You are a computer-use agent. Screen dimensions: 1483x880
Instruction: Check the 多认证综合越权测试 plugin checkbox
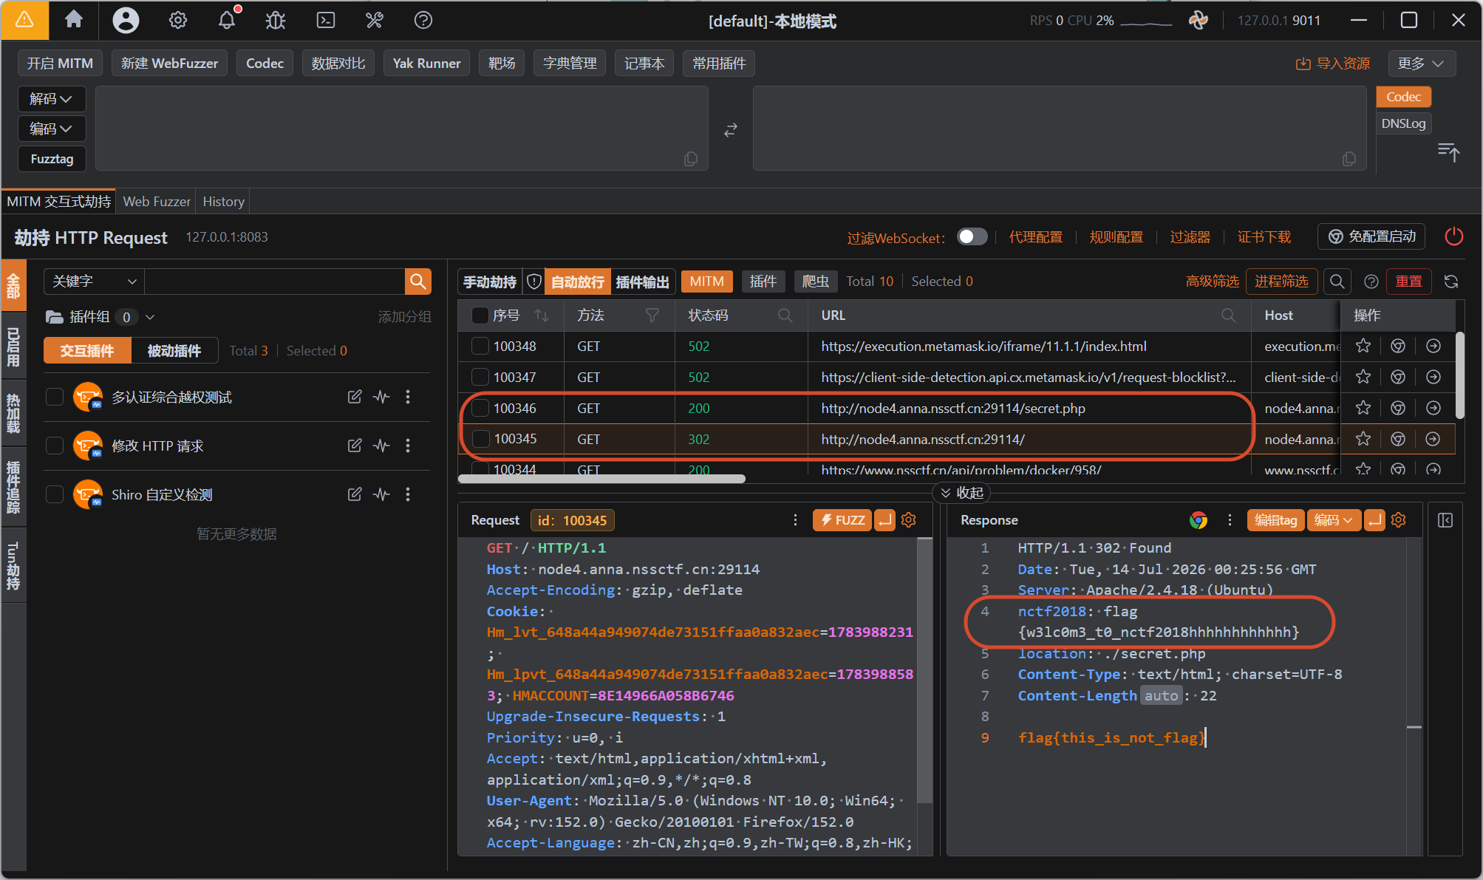pos(55,397)
